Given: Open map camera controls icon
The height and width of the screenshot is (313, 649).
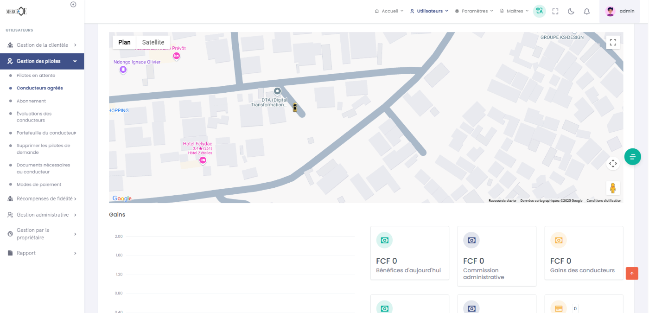Looking at the screenshot, I should [613, 163].
